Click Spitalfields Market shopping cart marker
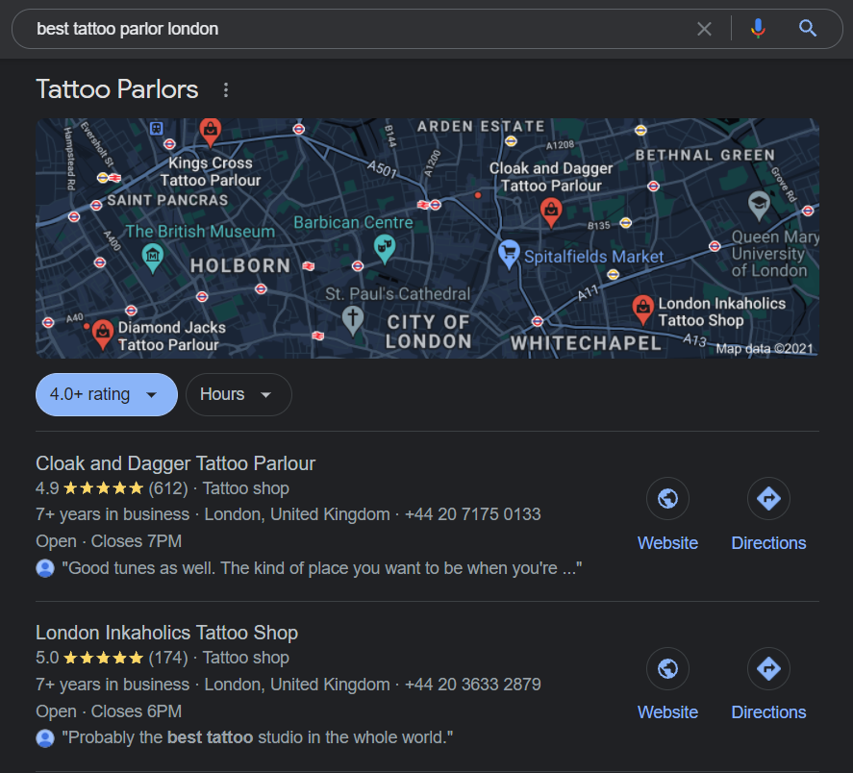The image size is (853, 773). (509, 255)
